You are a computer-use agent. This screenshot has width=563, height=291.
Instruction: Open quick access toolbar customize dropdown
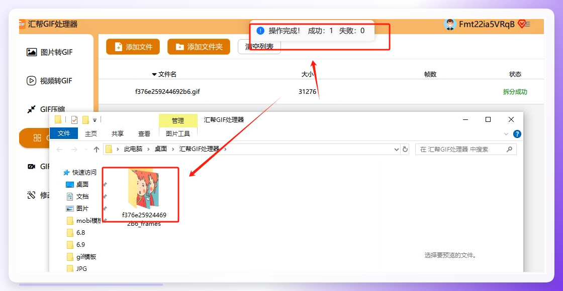click(95, 120)
